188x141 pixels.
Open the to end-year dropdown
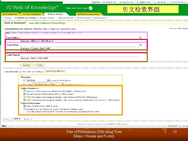click(x=57, y=84)
